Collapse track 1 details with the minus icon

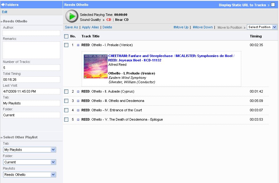pos(78,45)
